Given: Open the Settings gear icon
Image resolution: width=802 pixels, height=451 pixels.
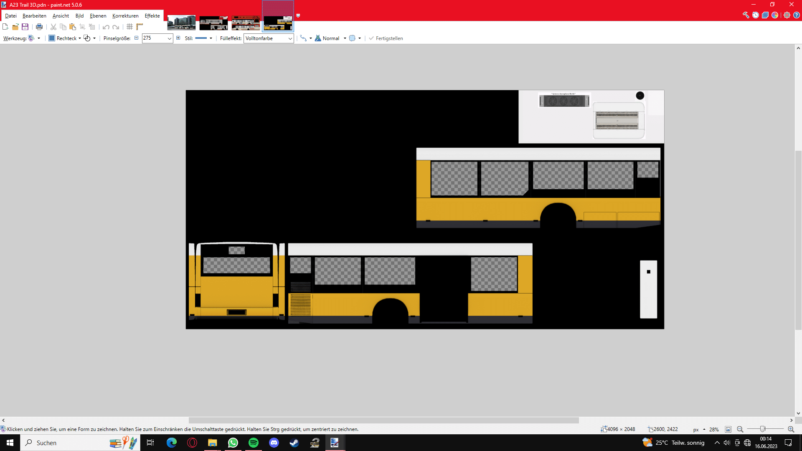Looking at the screenshot, I should (787, 15).
